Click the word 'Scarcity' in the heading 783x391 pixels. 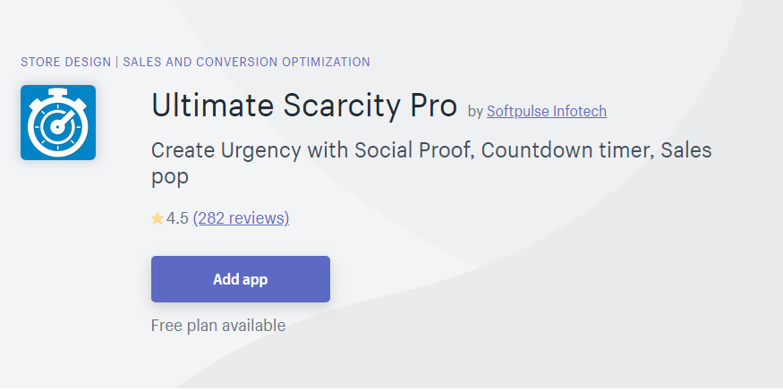341,106
